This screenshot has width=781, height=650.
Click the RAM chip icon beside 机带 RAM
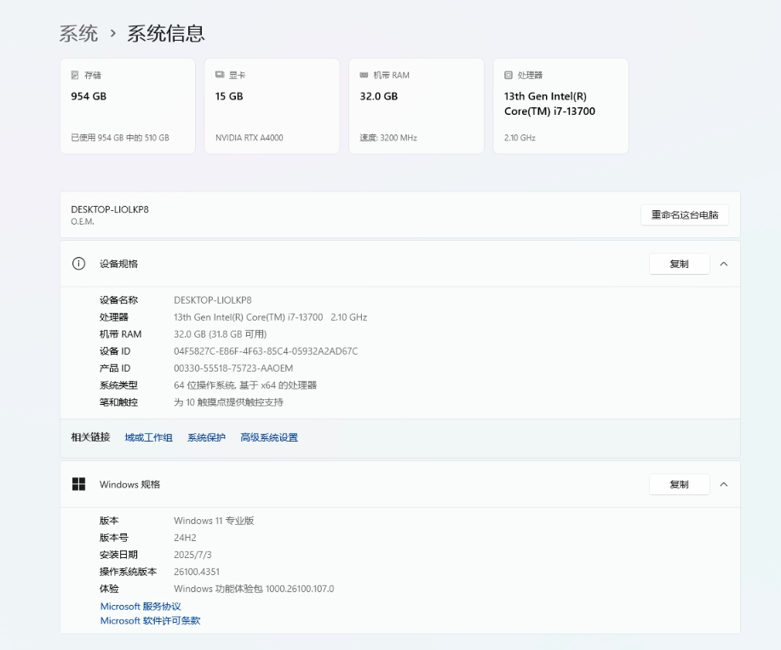pos(365,75)
